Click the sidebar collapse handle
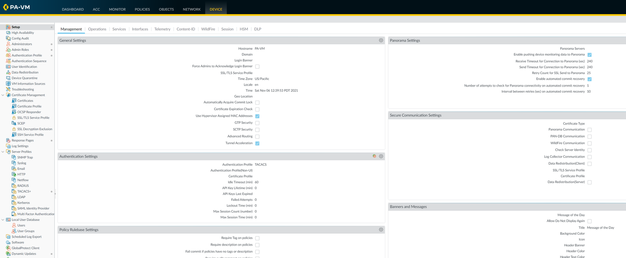 click(55, 194)
